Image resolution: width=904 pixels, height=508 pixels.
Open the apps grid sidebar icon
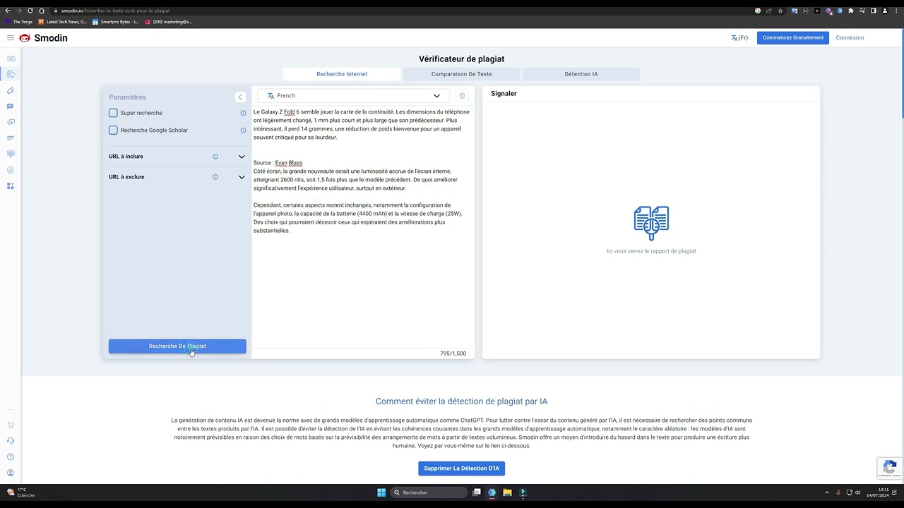pos(11,186)
